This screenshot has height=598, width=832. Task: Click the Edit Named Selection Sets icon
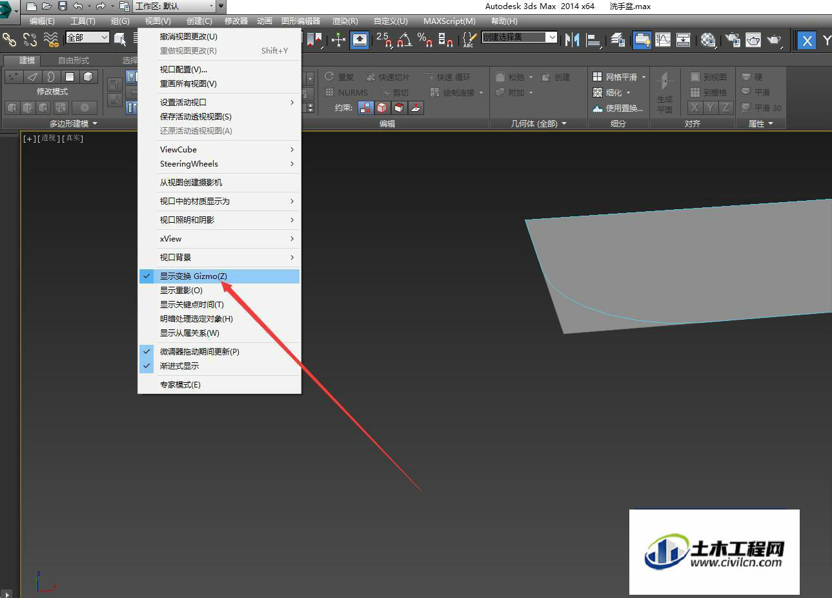[x=469, y=40]
